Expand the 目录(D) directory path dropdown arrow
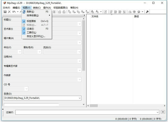Image resolution: width=168 pixels, height=122 pixels. 80,98
